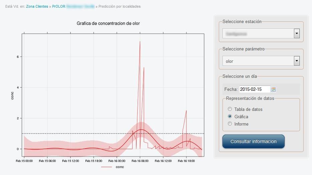
Task: Click the 'Feb 15 06:00' axis label
Action: [x=47, y=161]
